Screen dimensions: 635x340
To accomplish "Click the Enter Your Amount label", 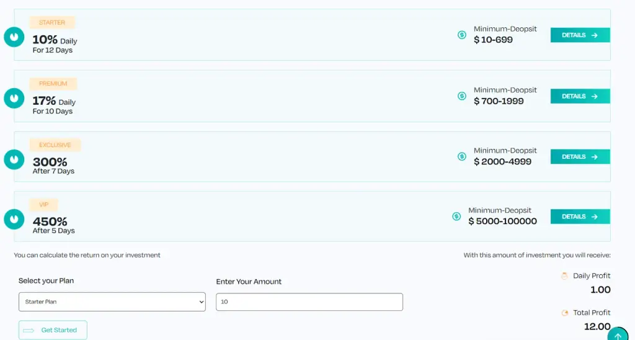I will [249, 282].
